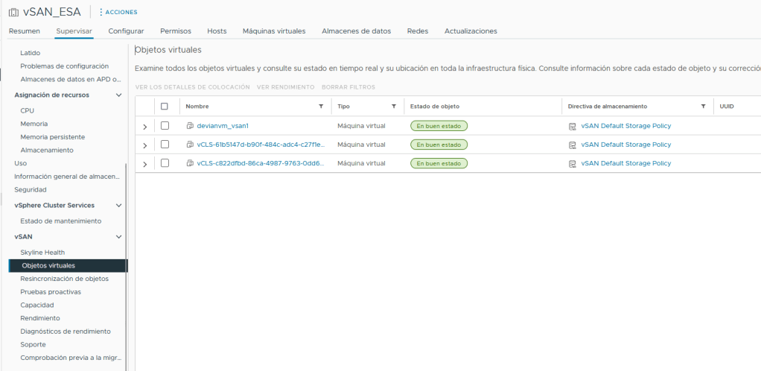Image resolution: width=761 pixels, height=371 pixels.
Task: Click the En buen estado badge for devianvm_vsan1
Action: [x=439, y=126]
